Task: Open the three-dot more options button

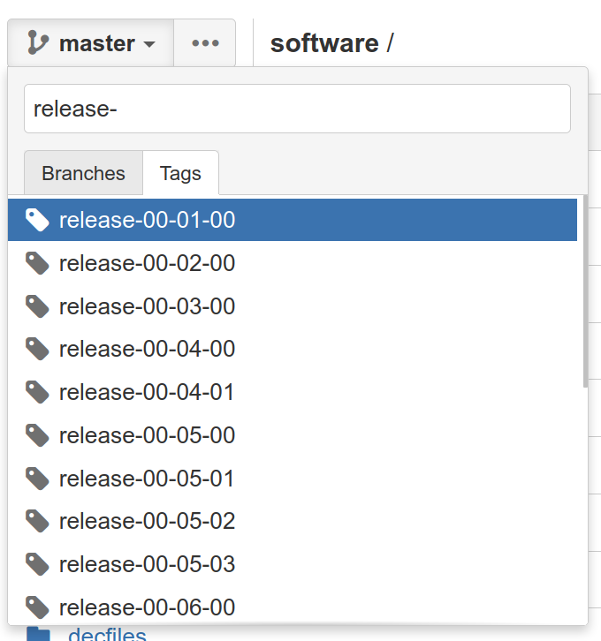Action: [205, 43]
